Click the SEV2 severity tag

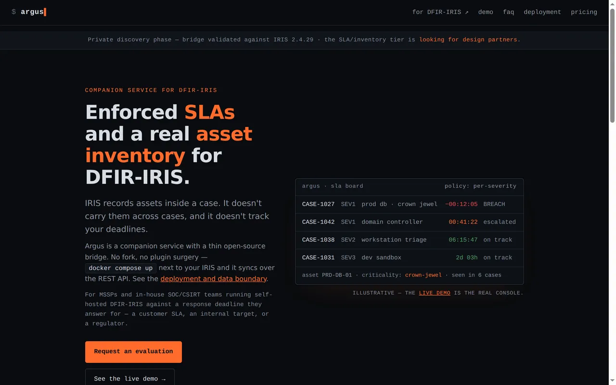pos(348,240)
